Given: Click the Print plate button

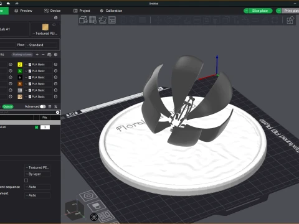Looking at the screenshot, I should pyautogui.click(x=290, y=11).
